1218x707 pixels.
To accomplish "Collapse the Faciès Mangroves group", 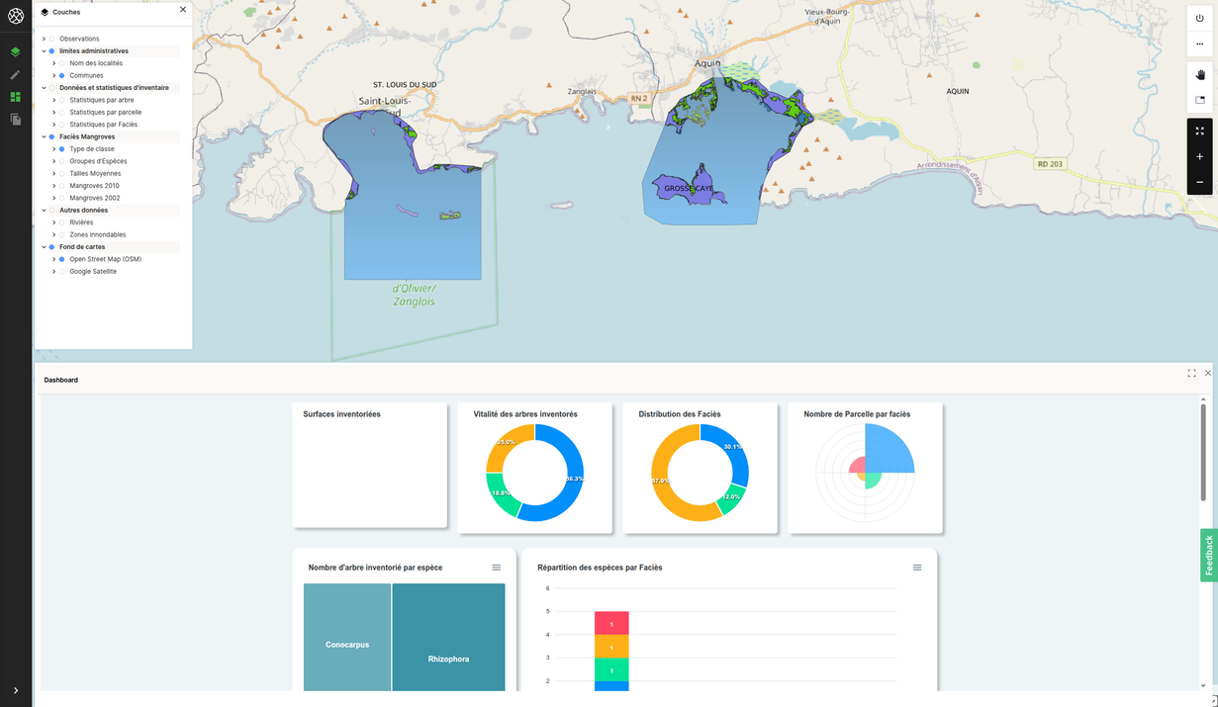I will [x=44, y=137].
